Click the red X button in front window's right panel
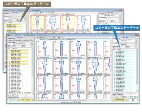Viewport: 142px width, 112px height. coord(133,100)
